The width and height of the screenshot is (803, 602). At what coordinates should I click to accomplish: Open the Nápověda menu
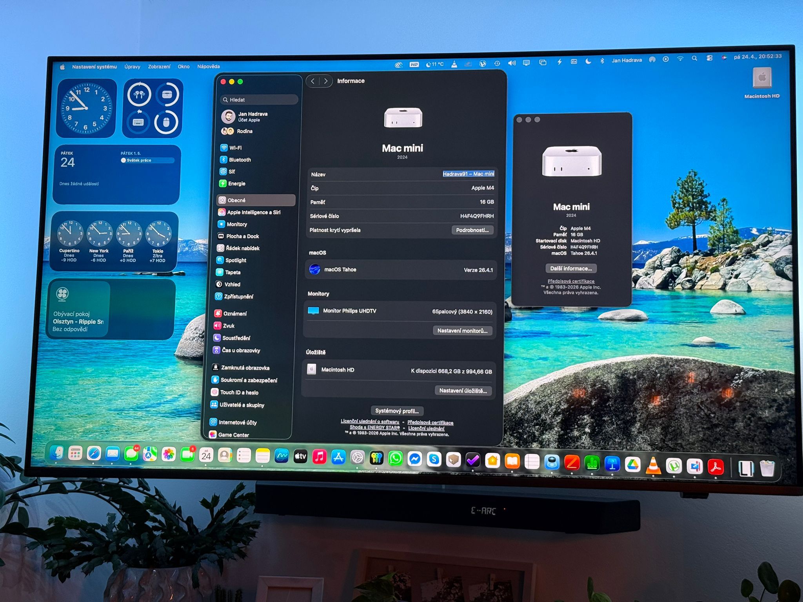[208, 66]
